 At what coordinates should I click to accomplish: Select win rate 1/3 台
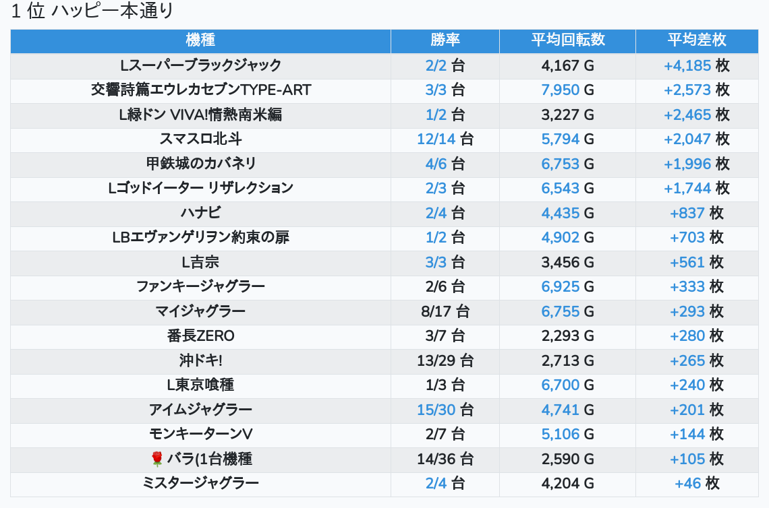(x=445, y=385)
